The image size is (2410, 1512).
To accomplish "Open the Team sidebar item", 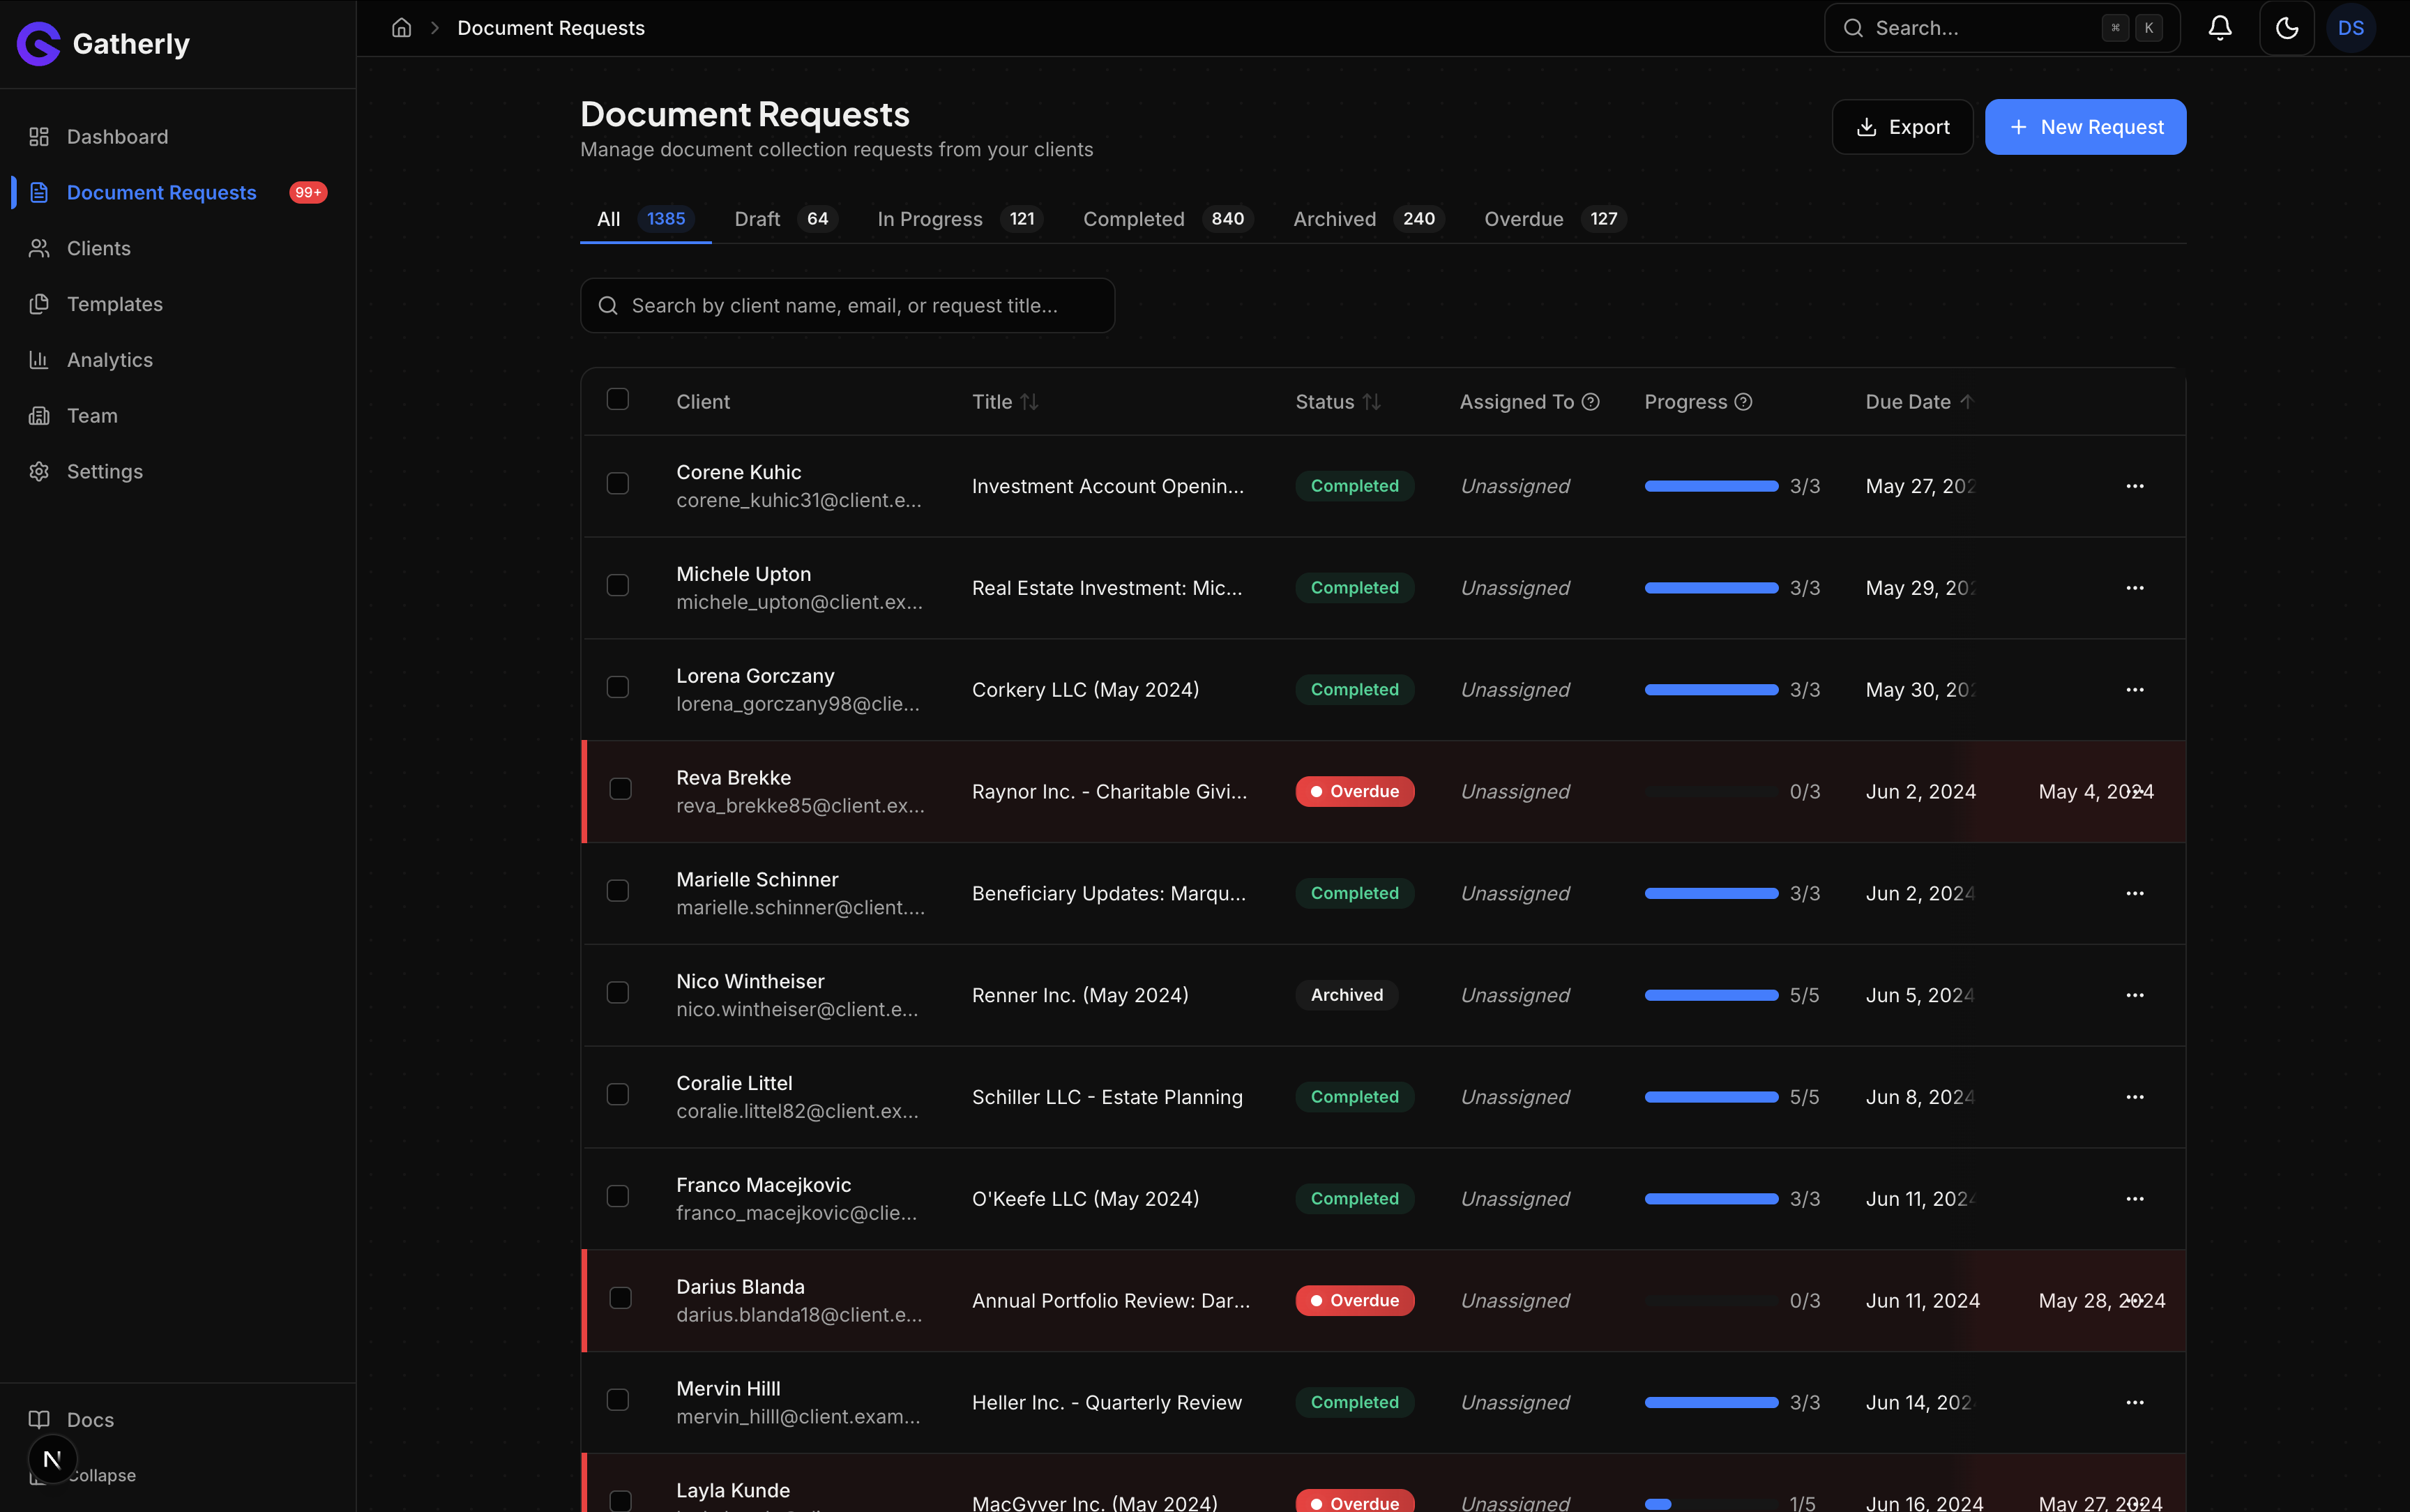I will [92, 416].
